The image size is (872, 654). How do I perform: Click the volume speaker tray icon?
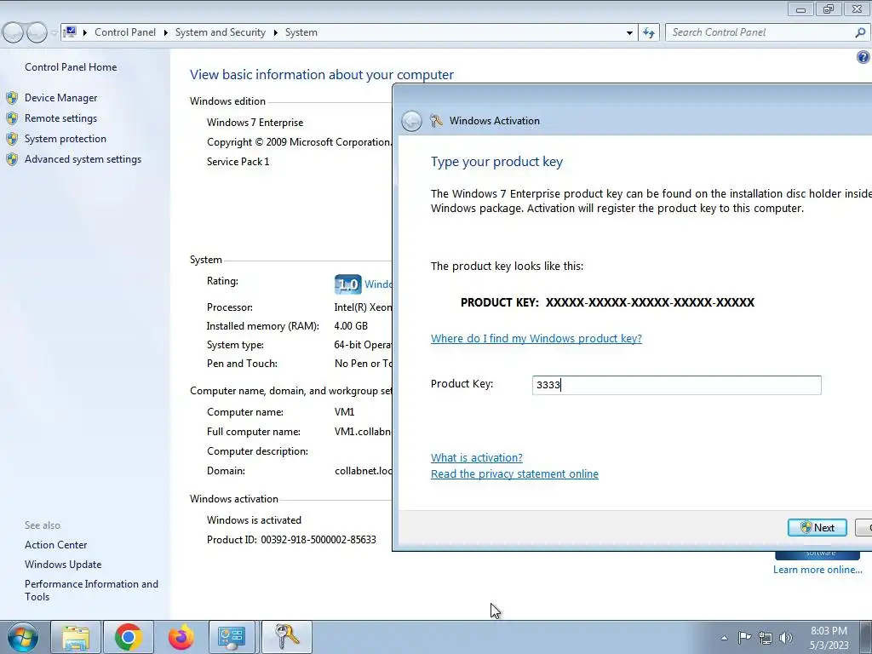(x=786, y=638)
